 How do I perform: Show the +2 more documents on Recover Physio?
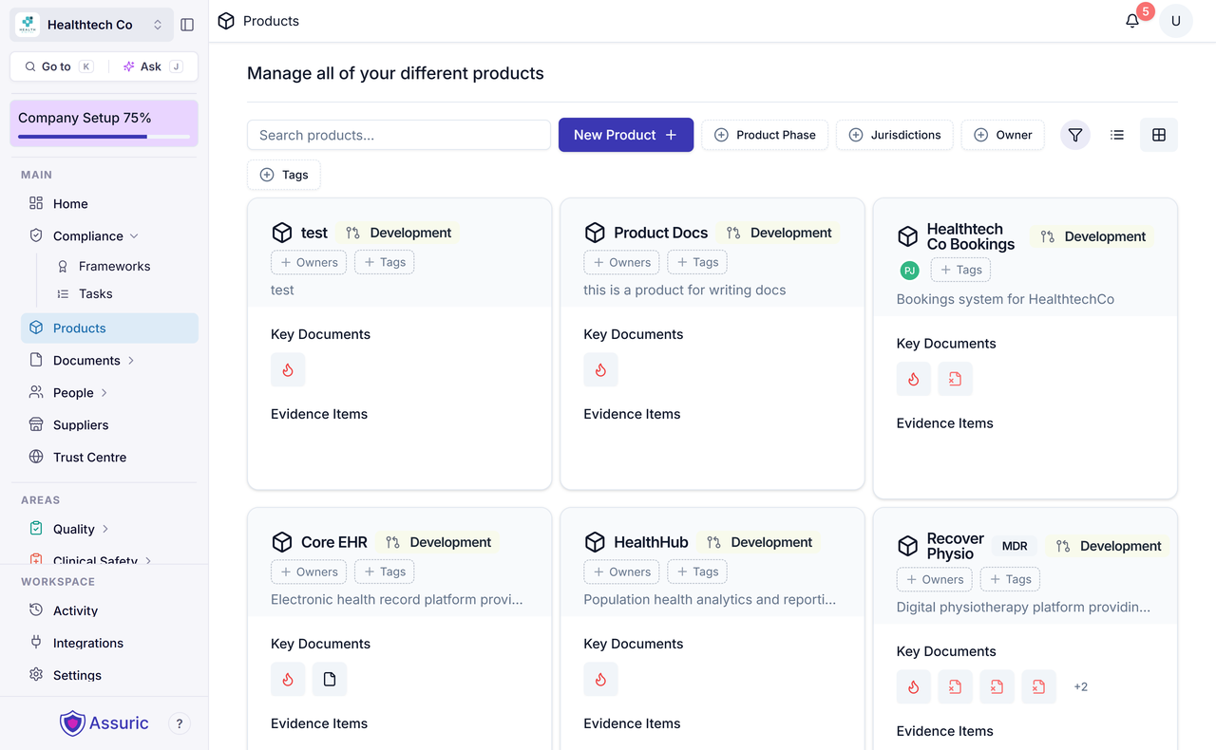[1081, 687]
